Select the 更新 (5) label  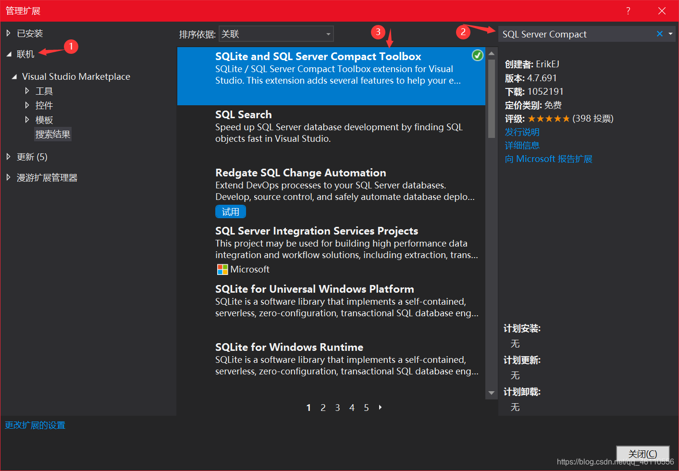tap(32, 157)
